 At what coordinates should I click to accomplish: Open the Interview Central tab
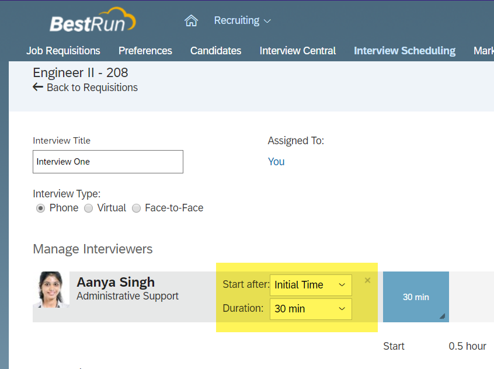pos(298,51)
